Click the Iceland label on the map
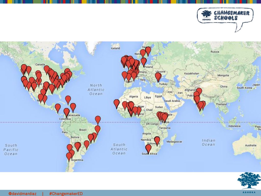261x196 pixels. pos(115,48)
